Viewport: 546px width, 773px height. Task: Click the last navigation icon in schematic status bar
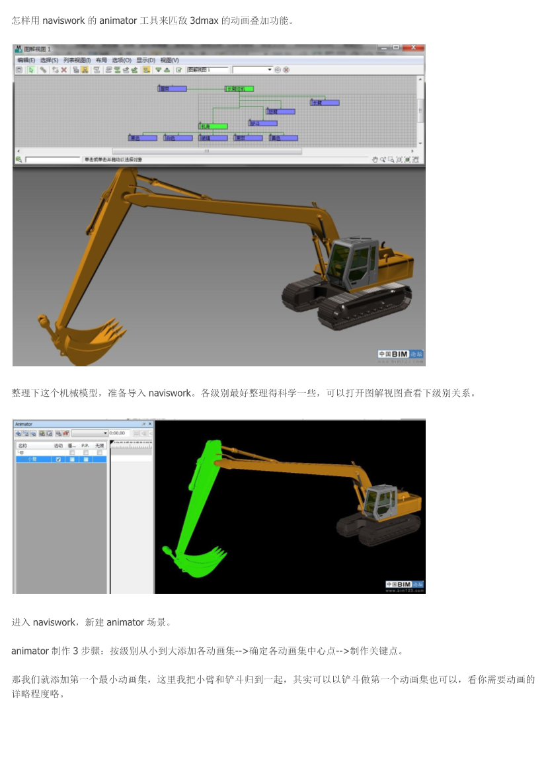415,160
